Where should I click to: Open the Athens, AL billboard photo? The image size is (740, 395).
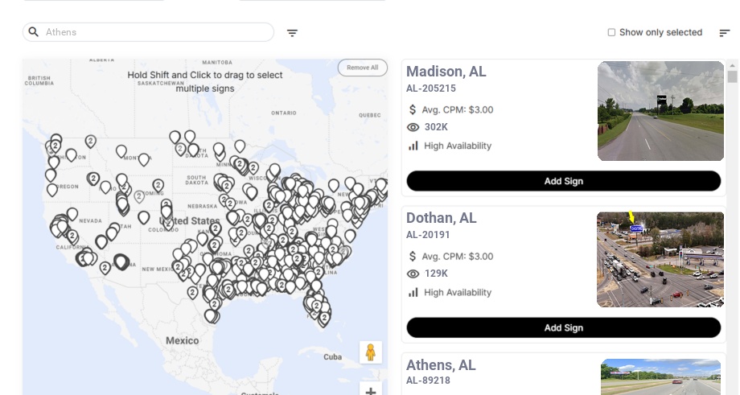tap(662, 377)
